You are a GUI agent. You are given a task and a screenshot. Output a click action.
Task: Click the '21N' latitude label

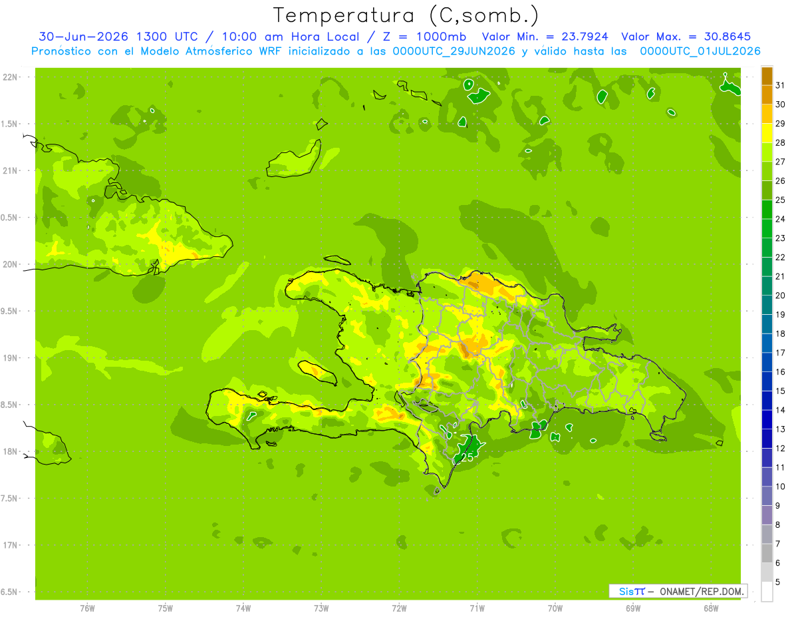tap(11, 170)
